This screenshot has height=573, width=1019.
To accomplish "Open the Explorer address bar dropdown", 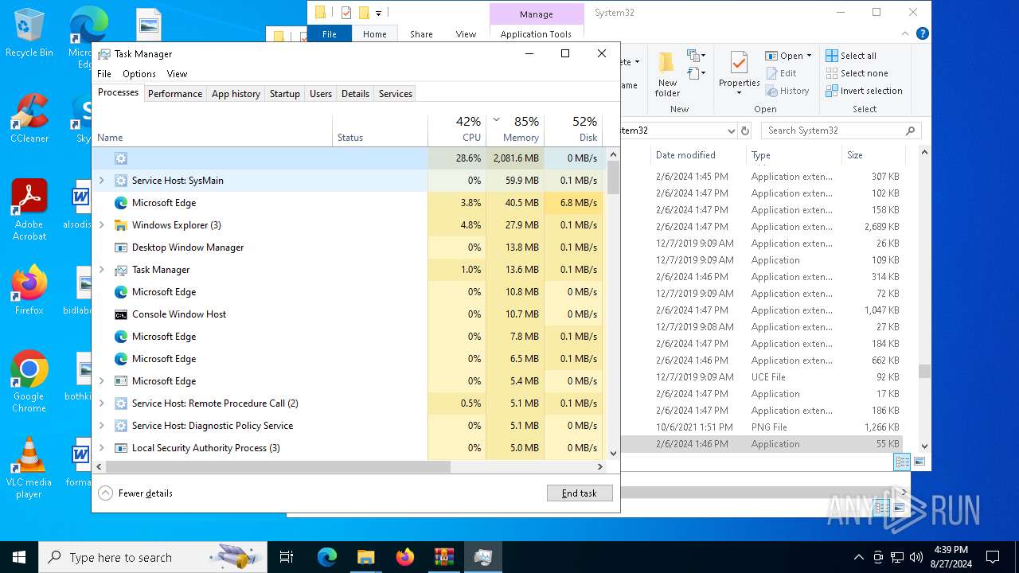I will (x=731, y=131).
